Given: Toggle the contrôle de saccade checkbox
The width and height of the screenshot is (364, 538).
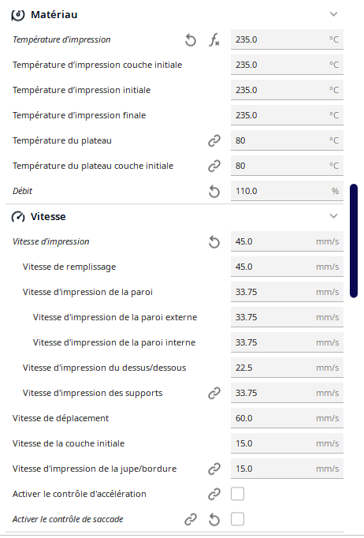Looking at the screenshot, I should (x=237, y=520).
